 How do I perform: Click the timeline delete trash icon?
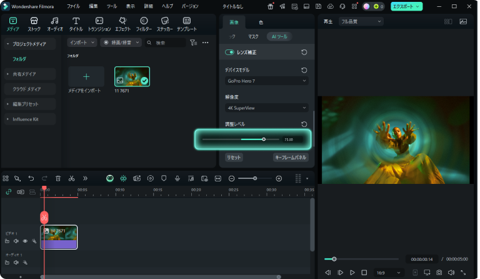(x=58, y=178)
